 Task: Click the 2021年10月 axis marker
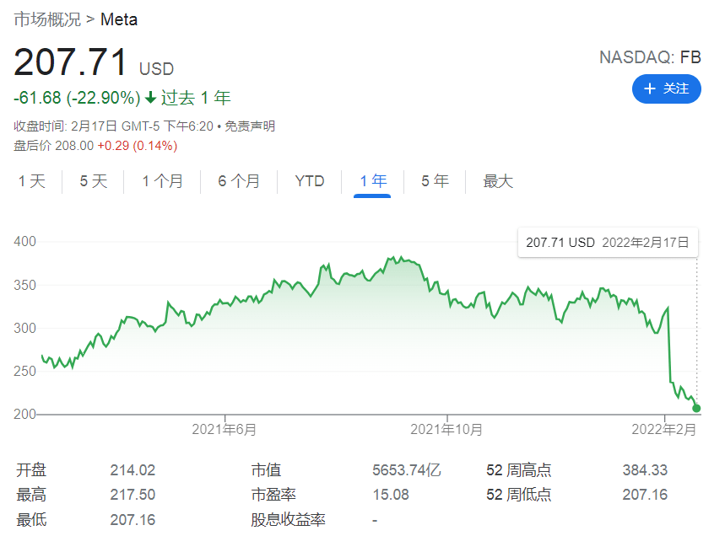pyautogui.click(x=446, y=429)
